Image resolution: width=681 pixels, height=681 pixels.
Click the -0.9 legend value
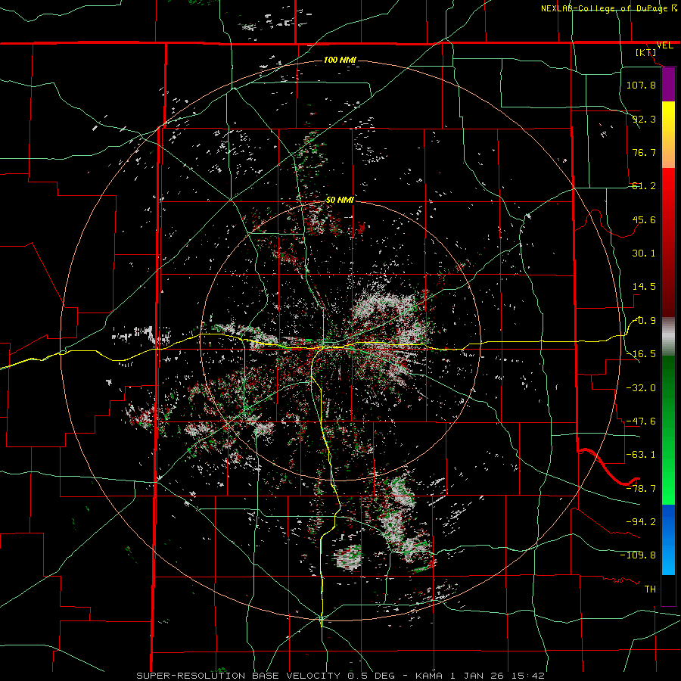645,321
